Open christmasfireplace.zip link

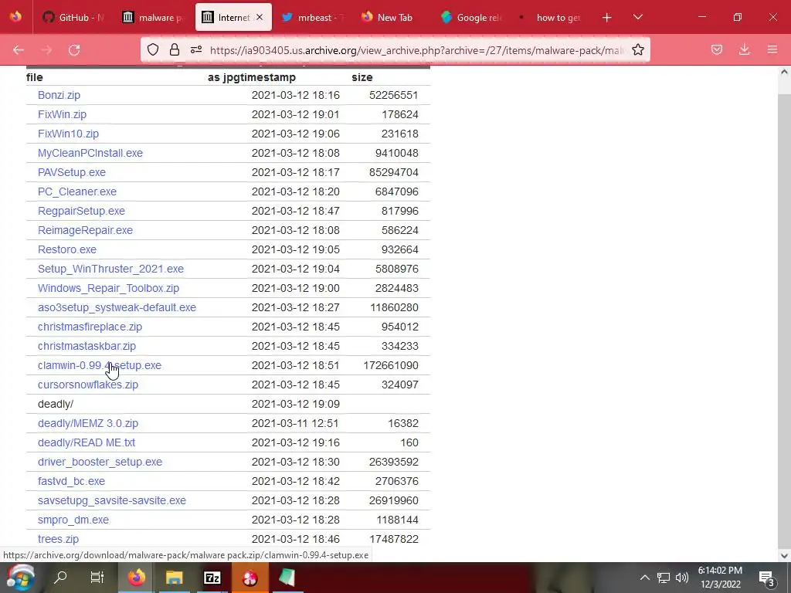[x=90, y=327]
